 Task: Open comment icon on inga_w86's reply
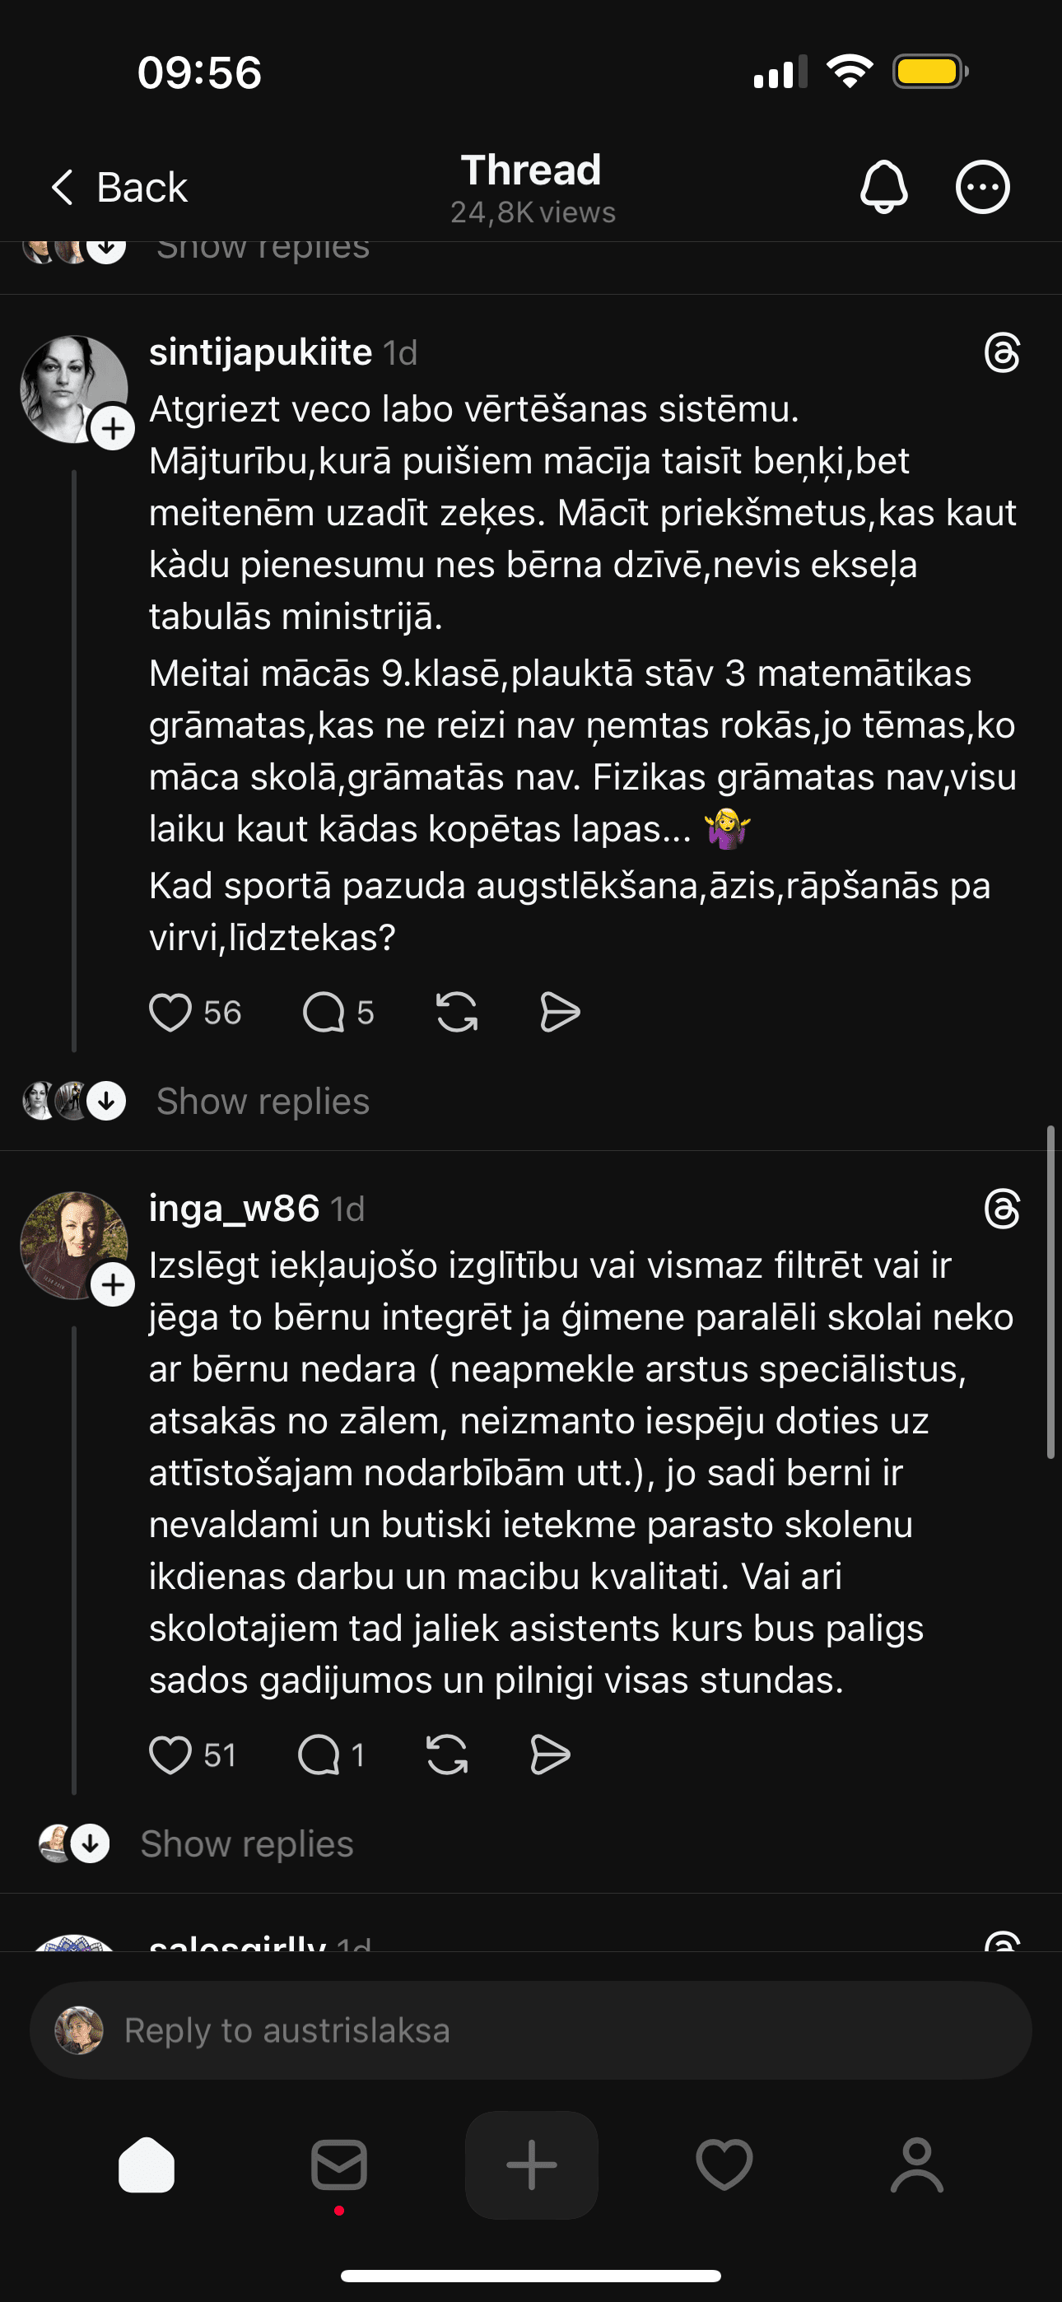pyautogui.click(x=319, y=1754)
